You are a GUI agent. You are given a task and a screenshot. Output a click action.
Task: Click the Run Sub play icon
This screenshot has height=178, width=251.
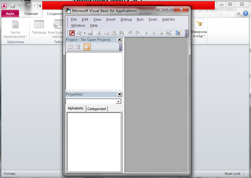(x=147, y=33)
